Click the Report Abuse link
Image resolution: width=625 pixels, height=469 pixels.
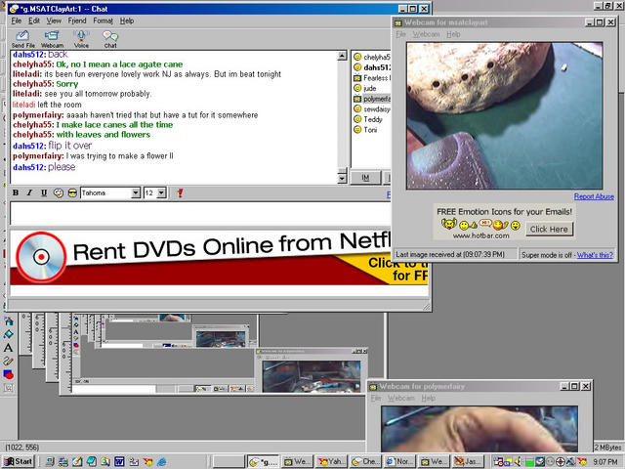[594, 196]
